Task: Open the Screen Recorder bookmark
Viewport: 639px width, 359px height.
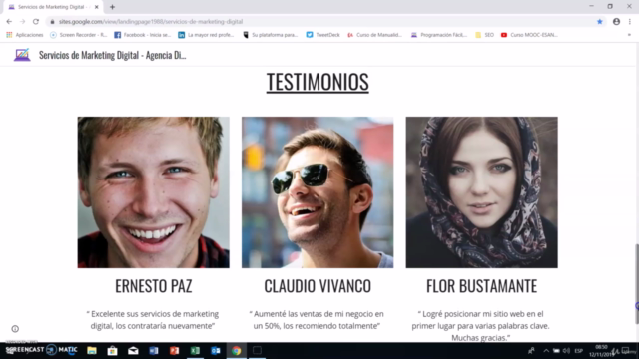Action: tap(78, 35)
